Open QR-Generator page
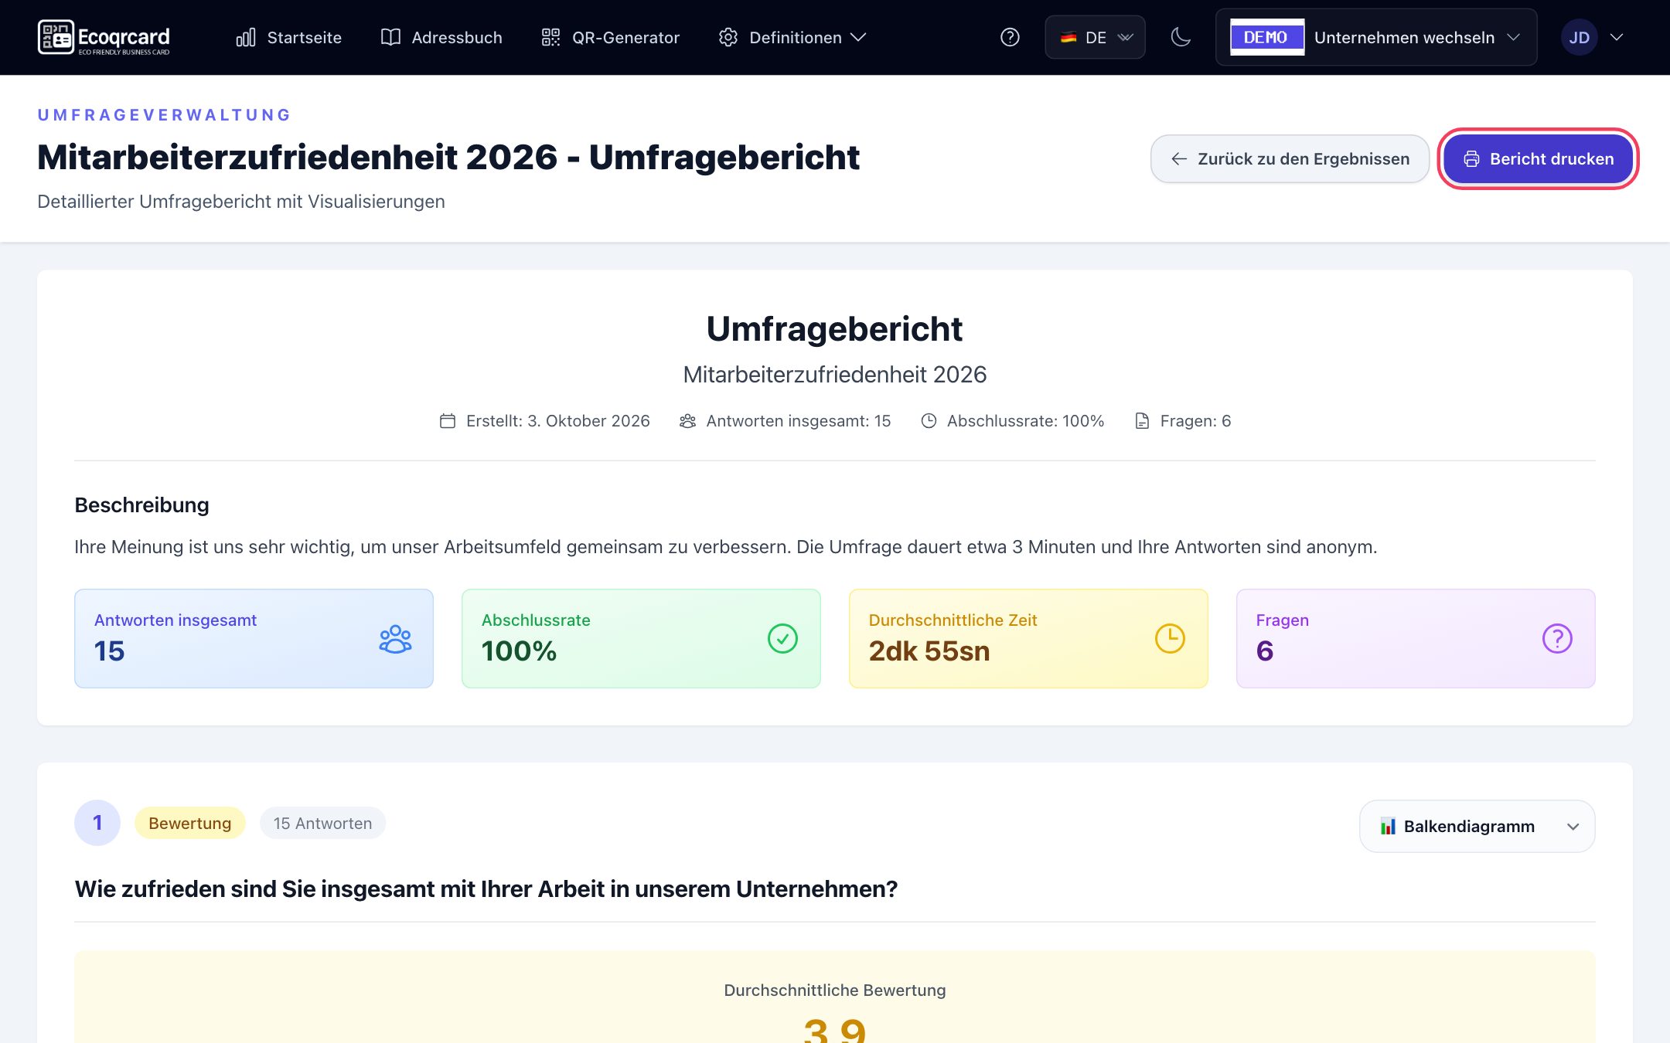The image size is (1670, 1043). coord(610,37)
